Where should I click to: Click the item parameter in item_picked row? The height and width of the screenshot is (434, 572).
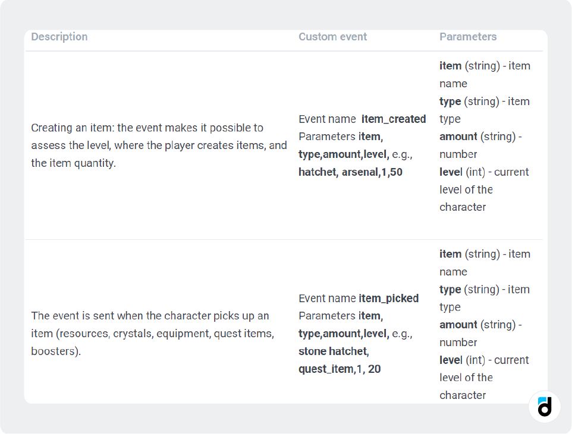tap(450, 254)
